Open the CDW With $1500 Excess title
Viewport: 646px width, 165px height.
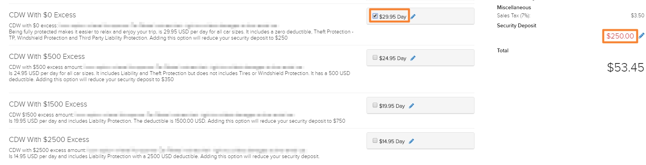tap(48, 104)
